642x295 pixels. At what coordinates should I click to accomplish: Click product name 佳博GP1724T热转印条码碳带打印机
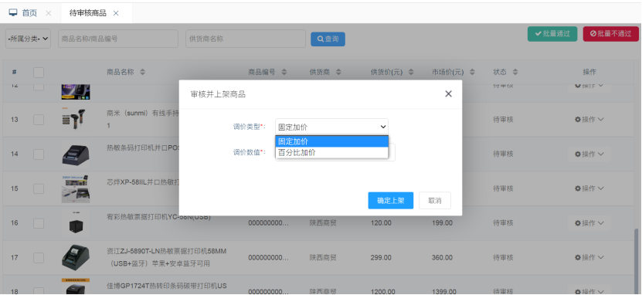[x=166, y=286]
